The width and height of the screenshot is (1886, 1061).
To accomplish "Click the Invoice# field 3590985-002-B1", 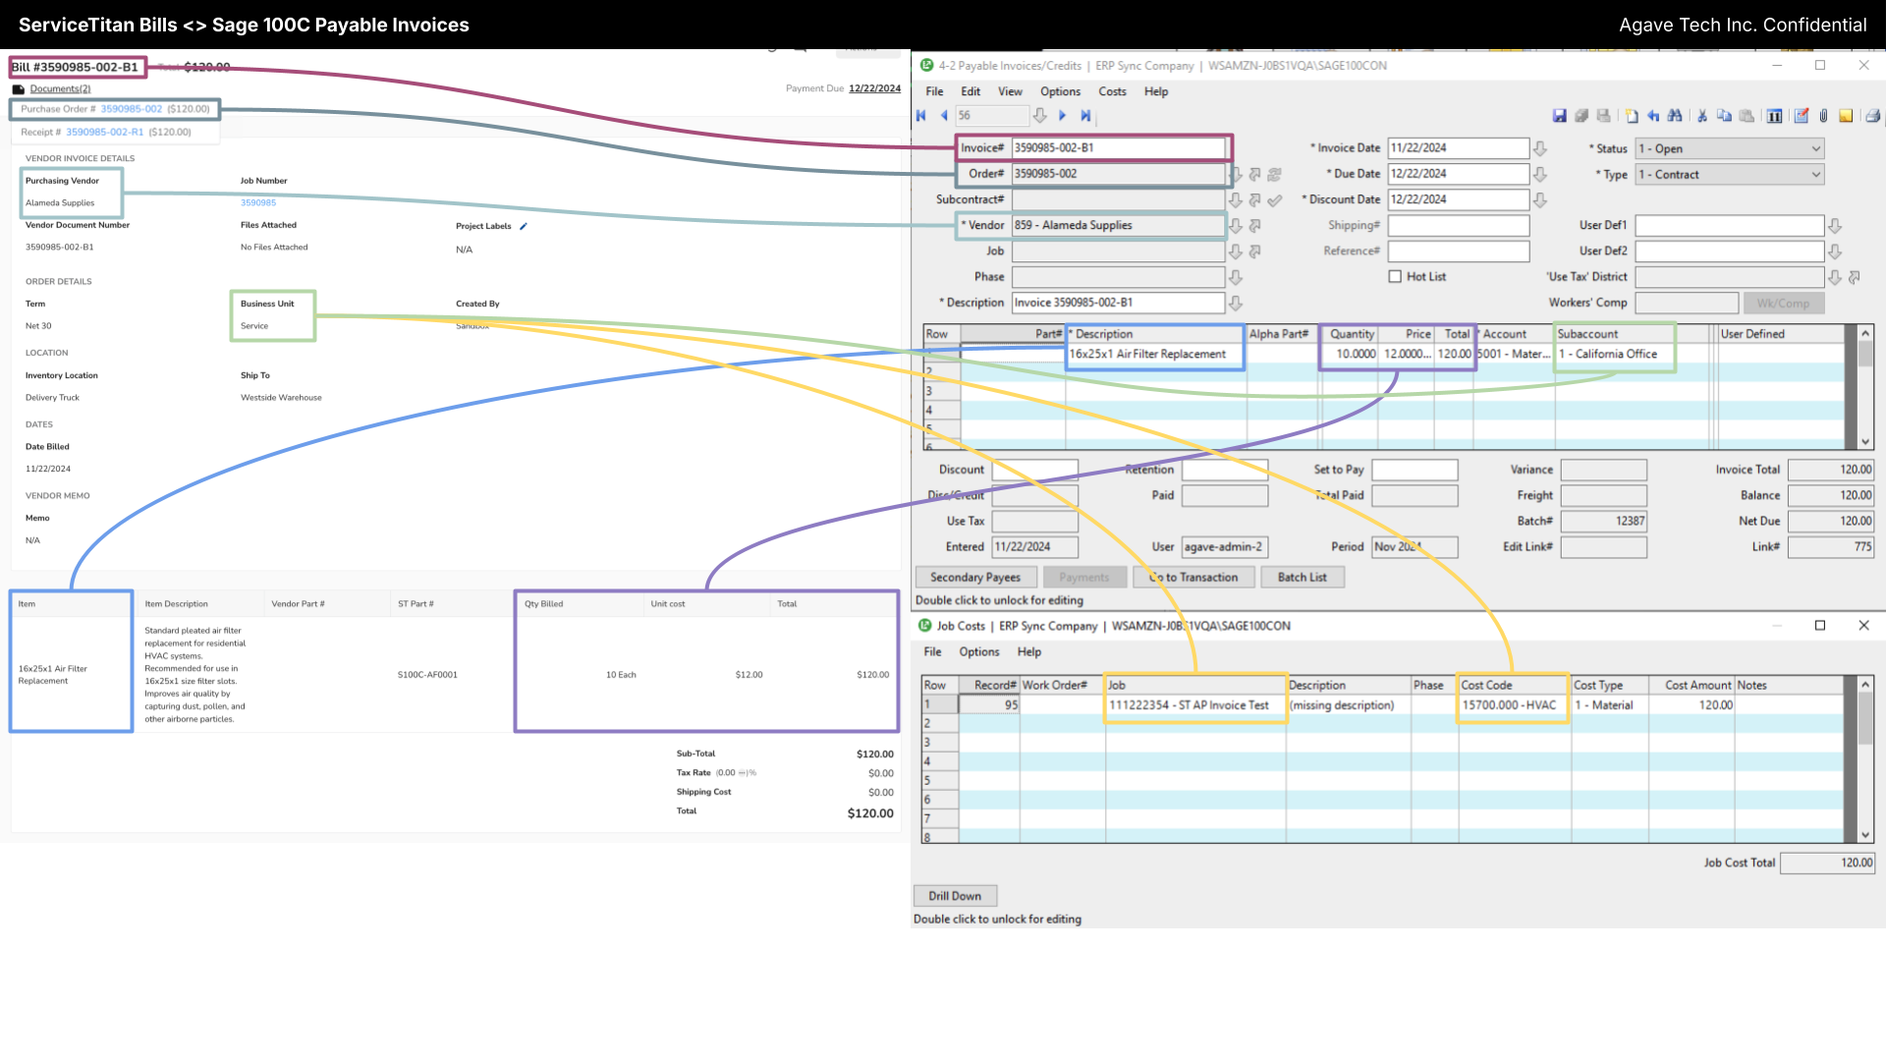I will coord(1119,148).
